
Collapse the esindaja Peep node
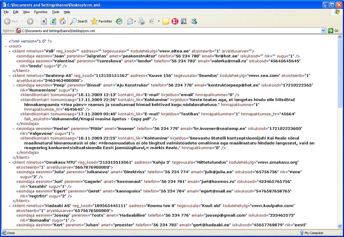coord(14,85)
